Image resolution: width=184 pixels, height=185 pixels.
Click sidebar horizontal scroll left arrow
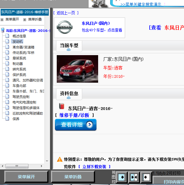2,166
